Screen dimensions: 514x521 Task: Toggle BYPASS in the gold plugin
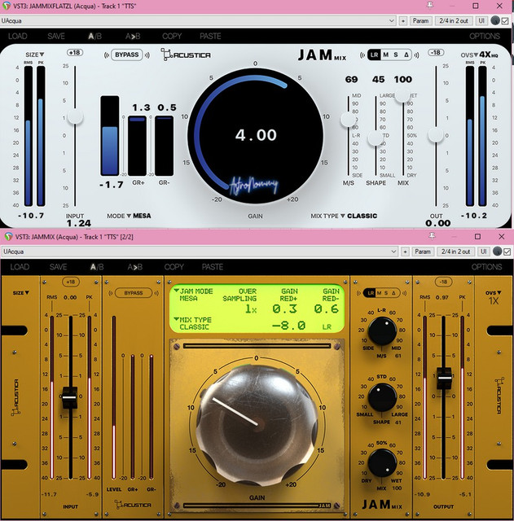click(x=134, y=293)
